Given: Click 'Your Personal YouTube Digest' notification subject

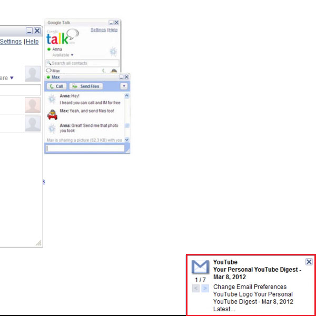Looking at the screenshot, I should pyautogui.click(x=257, y=273).
